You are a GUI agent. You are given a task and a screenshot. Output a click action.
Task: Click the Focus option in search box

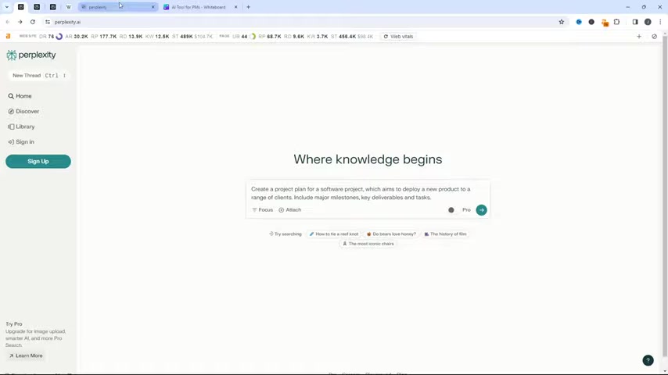click(x=263, y=210)
